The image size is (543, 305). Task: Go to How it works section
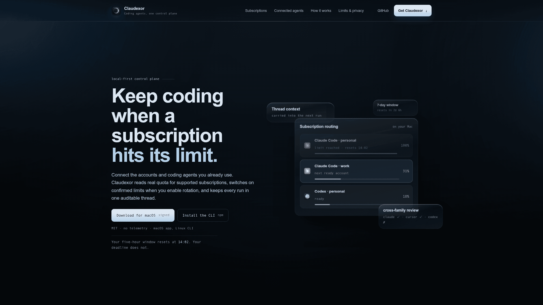coord(321,11)
